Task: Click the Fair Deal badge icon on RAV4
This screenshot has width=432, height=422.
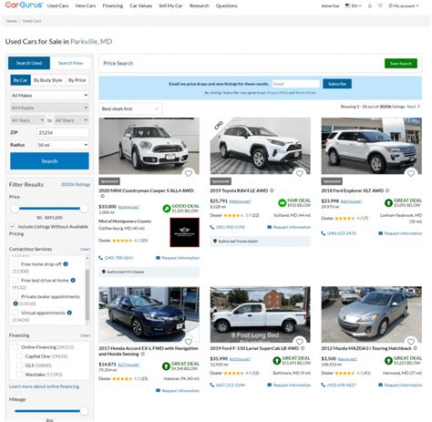Action: click(x=282, y=202)
